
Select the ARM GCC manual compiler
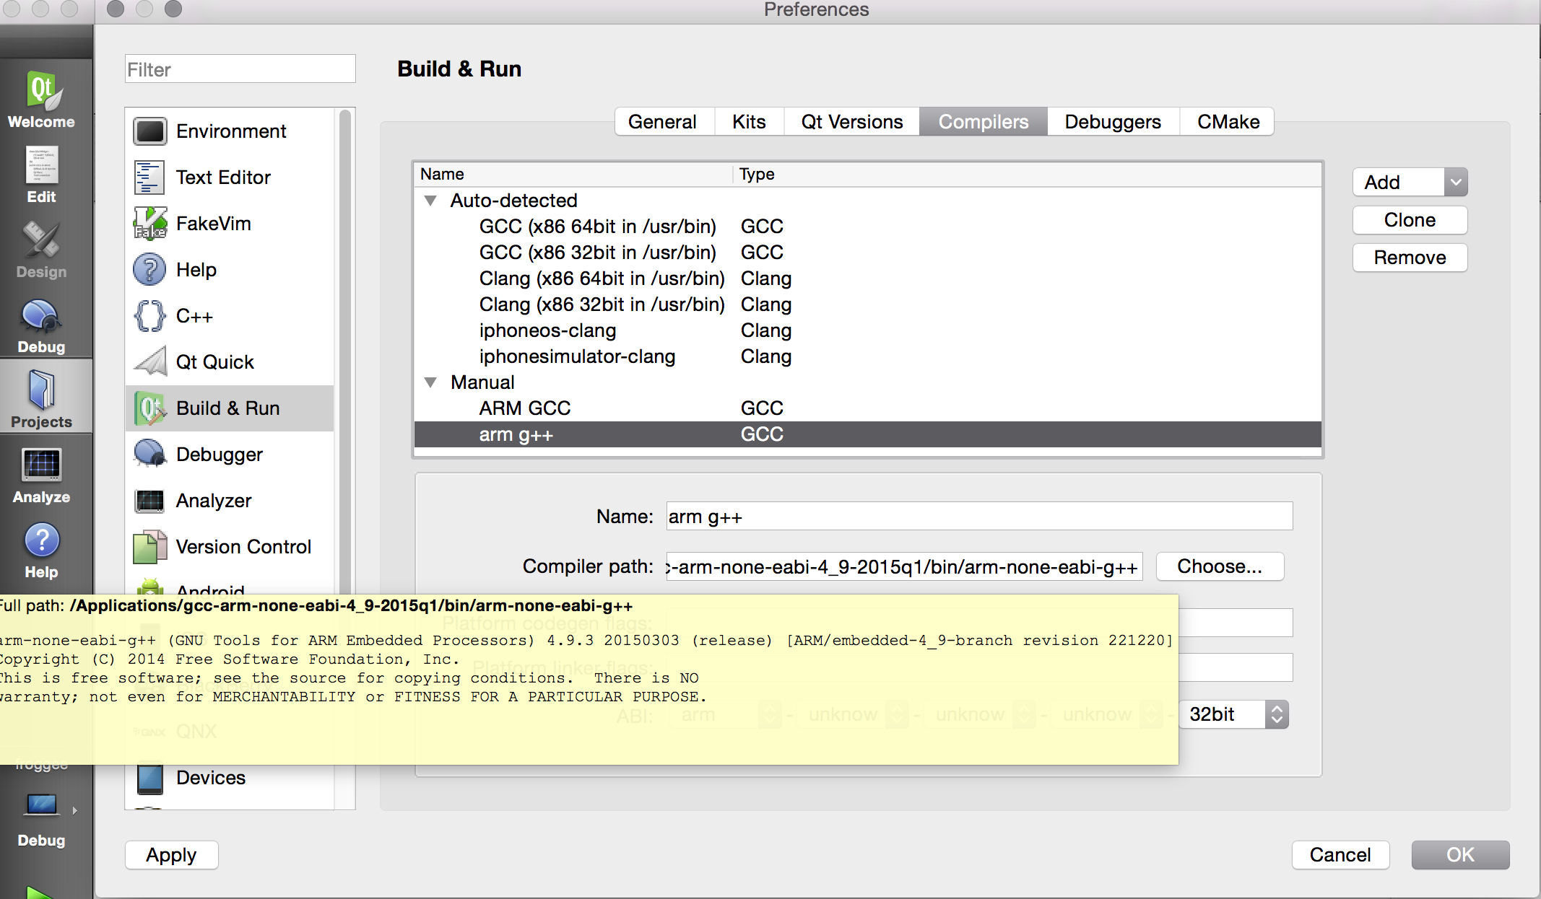868,408
